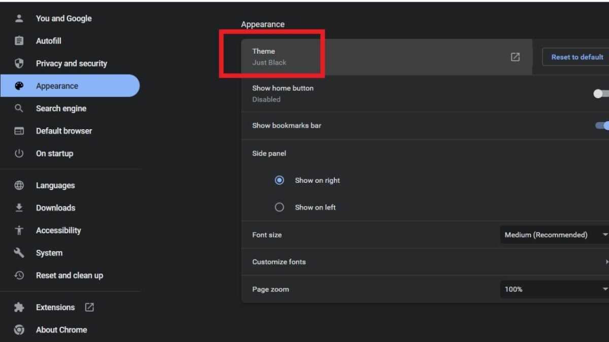609x342 pixels.
Task: Select the Search engine magnifier icon
Action: pos(19,108)
